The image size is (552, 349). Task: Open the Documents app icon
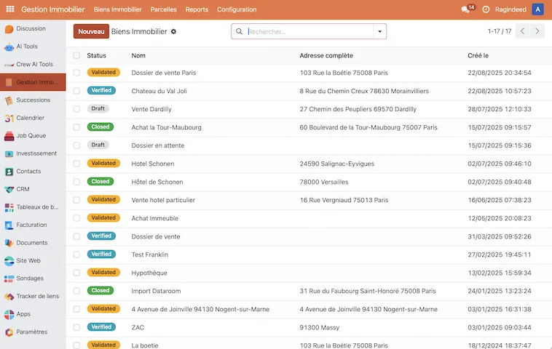(x=9, y=243)
